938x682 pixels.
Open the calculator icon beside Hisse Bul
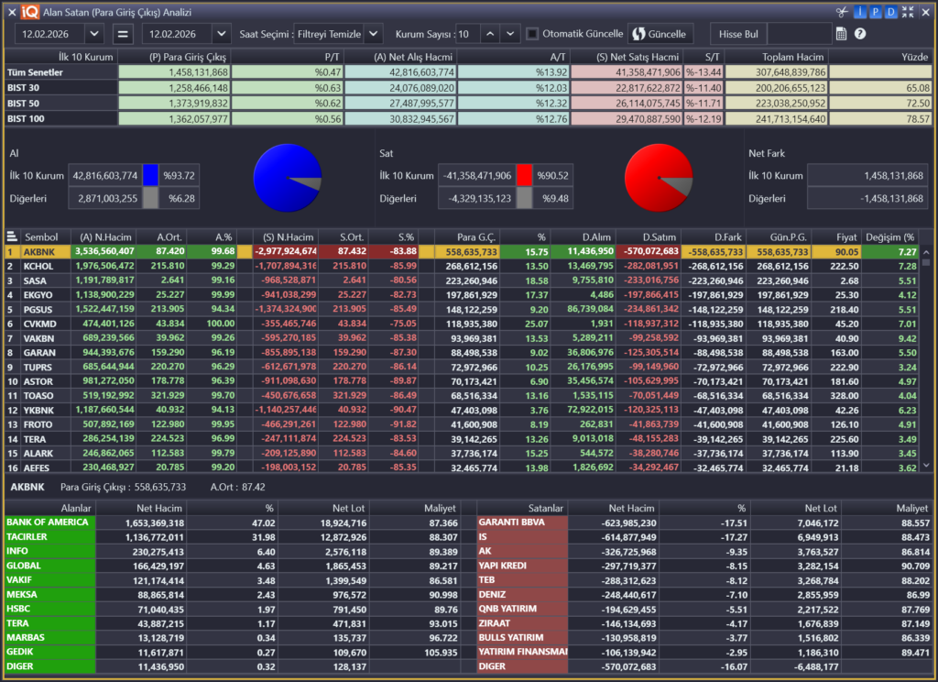(x=842, y=34)
